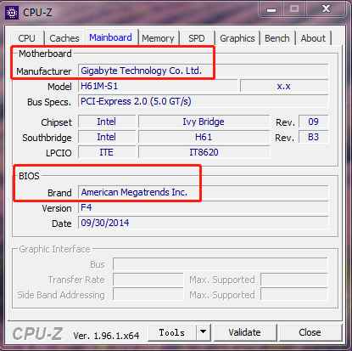This screenshot has height=351, width=352.
Task: Show the Graphics tab
Action: pos(237,38)
